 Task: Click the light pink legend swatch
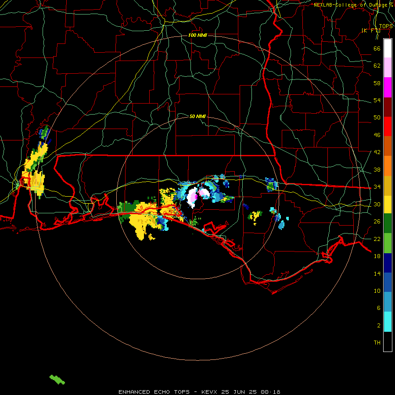click(388, 67)
